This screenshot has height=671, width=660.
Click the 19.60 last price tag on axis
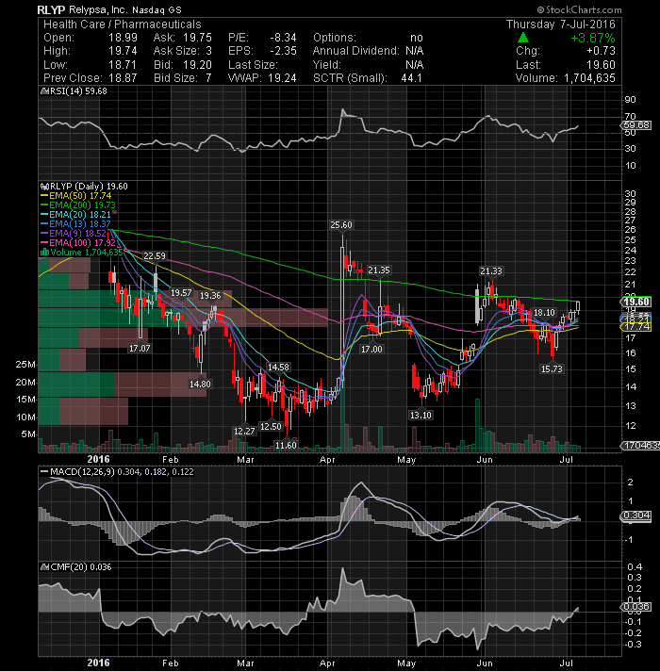635,302
